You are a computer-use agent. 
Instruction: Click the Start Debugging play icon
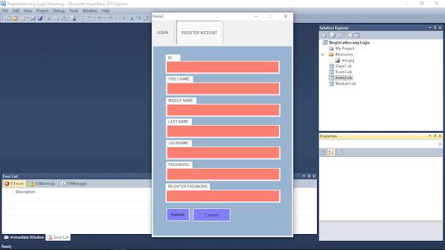(x=124, y=19)
